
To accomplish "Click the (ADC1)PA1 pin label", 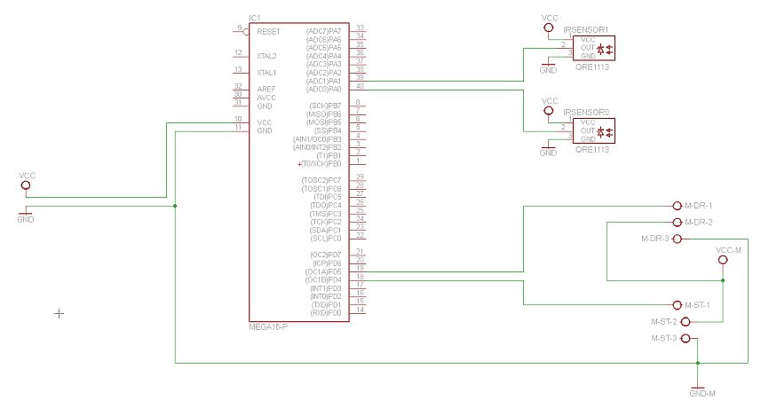I will click(324, 82).
